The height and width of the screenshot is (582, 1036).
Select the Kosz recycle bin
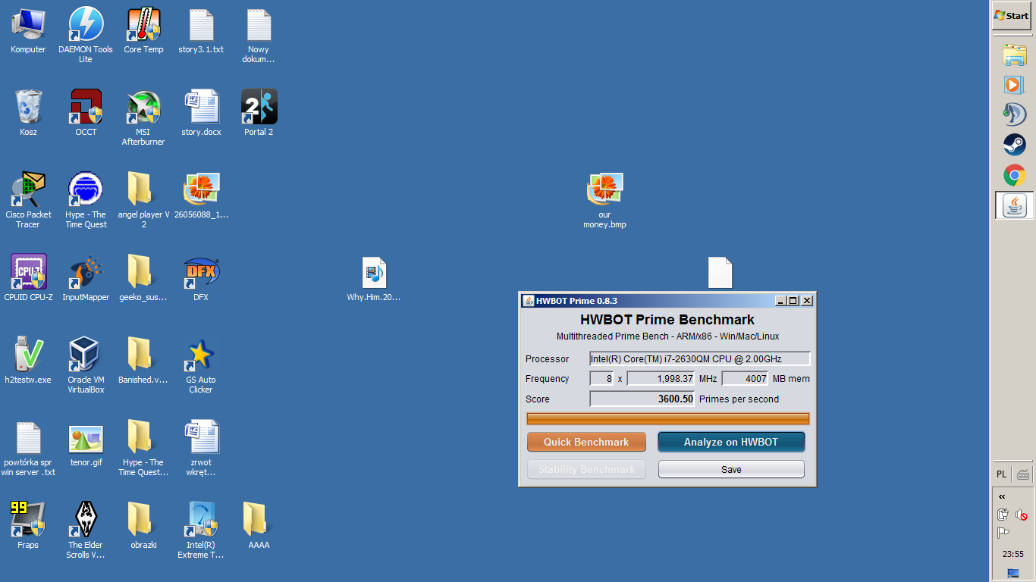click(x=28, y=114)
